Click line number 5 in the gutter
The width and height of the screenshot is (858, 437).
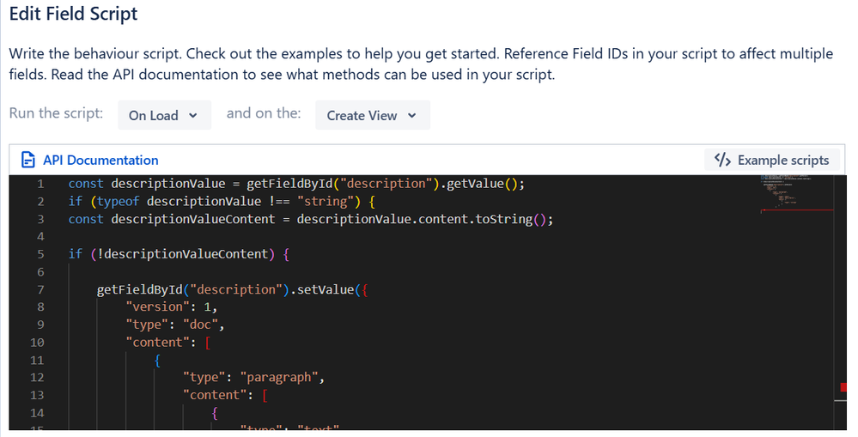tap(40, 254)
